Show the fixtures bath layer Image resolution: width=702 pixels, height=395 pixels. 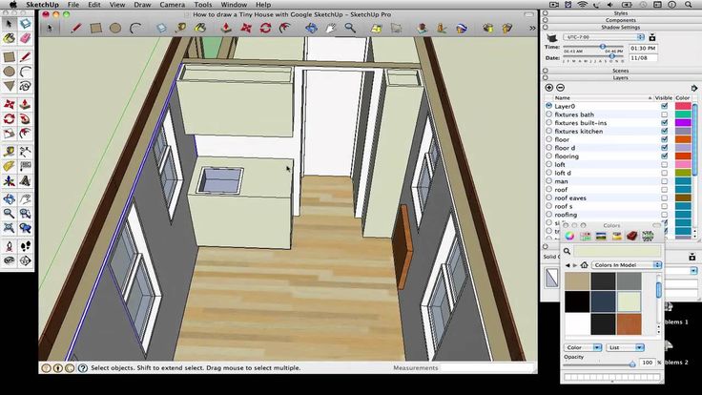(665, 114)
